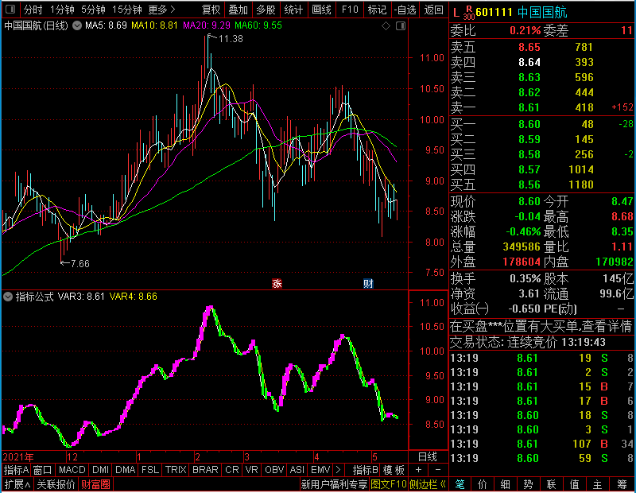The width and height of the screenshot is (636, 493).
Task: Select the 1分钟 timeframe
Action: point(62,10)
